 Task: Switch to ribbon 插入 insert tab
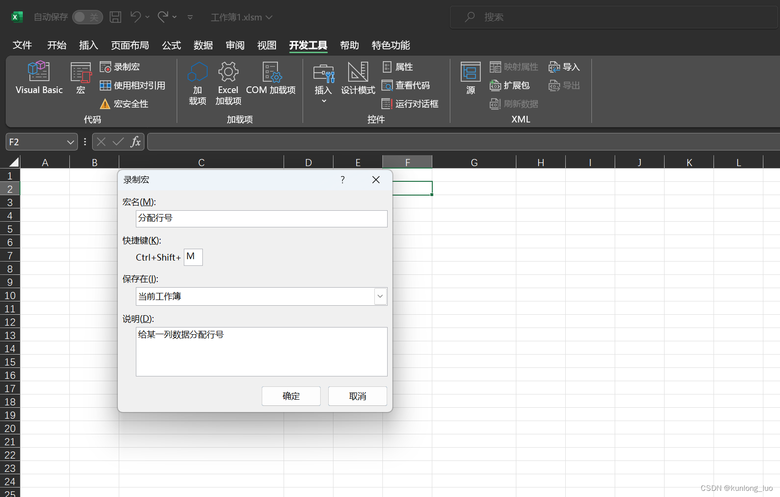click(x=88, y=45)
